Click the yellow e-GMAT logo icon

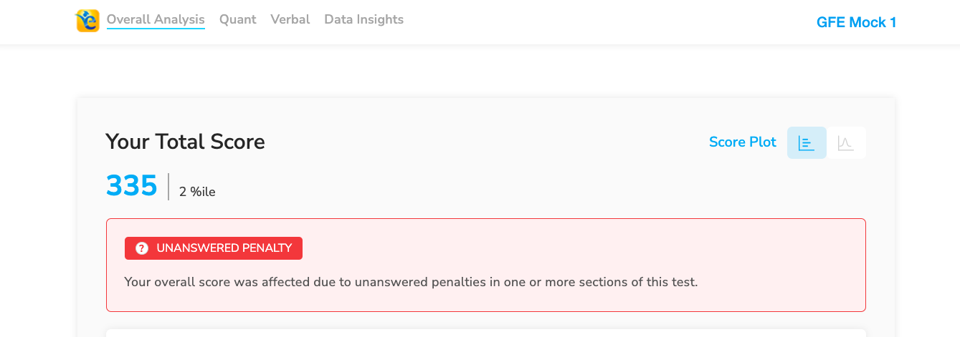pos(87,21)
